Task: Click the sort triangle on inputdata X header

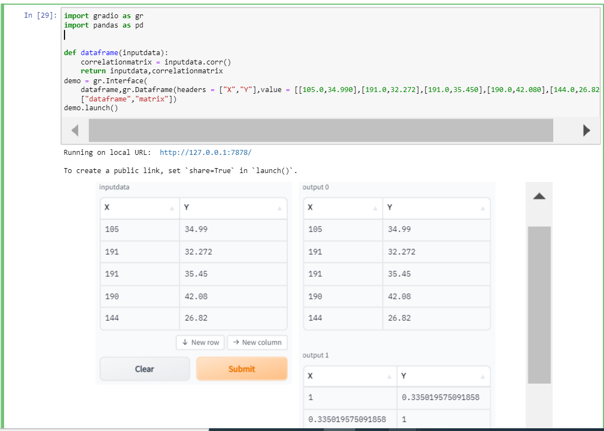Action: (x=172, y=208)
